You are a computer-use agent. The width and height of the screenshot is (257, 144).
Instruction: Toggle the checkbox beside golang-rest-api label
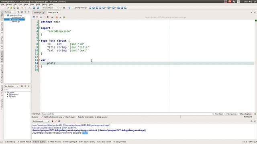(73, 8)
